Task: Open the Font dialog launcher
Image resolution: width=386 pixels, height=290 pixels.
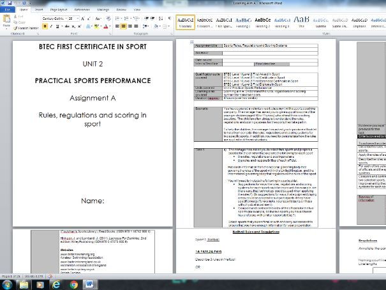Action: pos(110,34)
